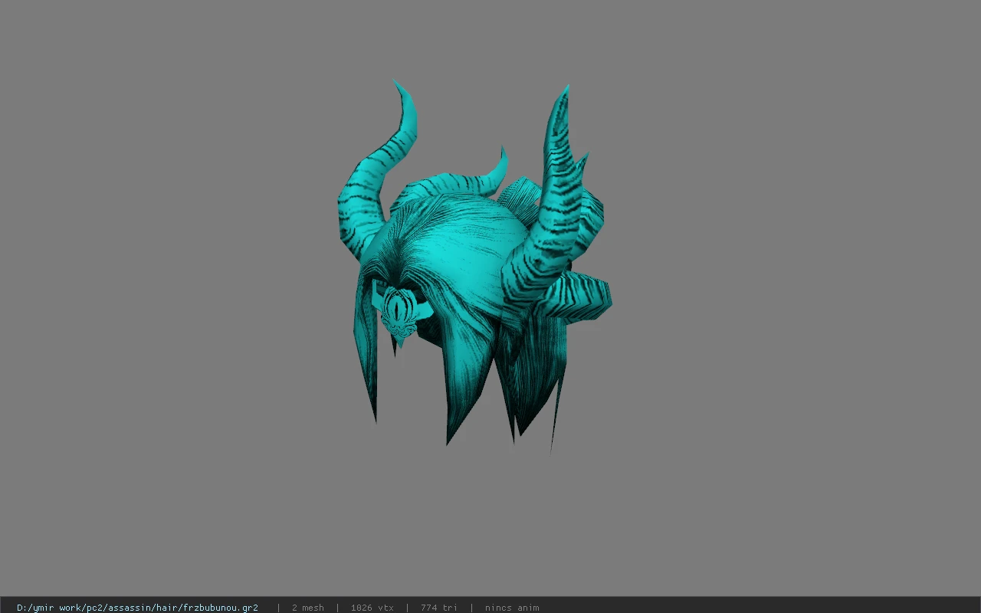Click the "1026 vtx" vertex count
This screenshot has width=981, height=613.
[372, 608]
